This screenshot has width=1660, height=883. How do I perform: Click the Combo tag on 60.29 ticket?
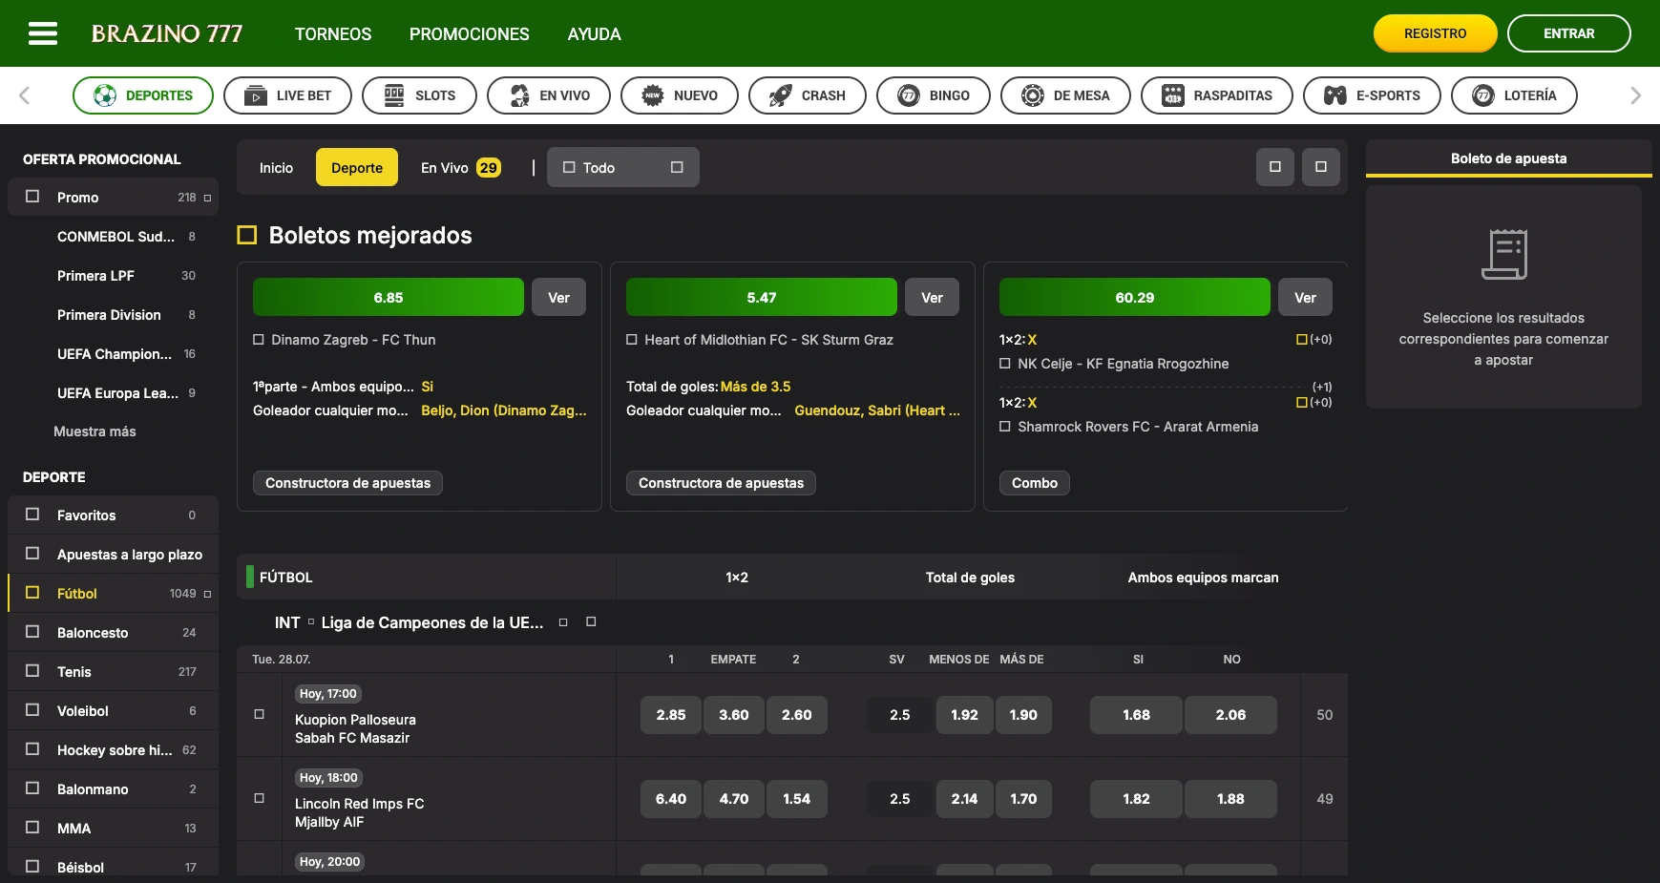[x=1035, y=483]
